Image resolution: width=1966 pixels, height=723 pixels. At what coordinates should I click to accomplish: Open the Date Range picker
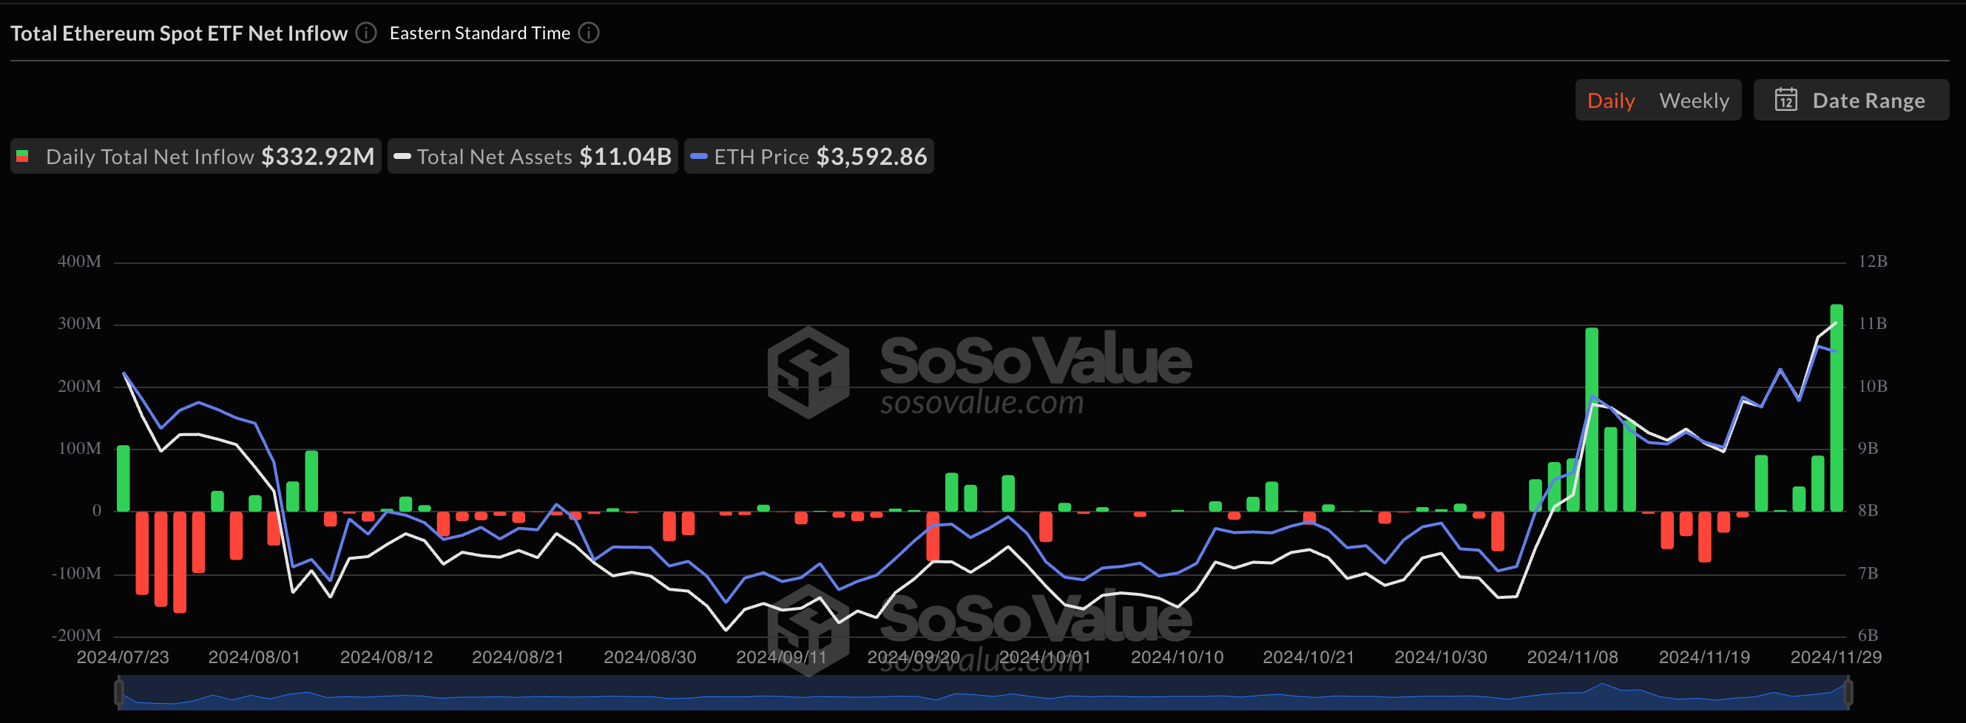[1851, 100]
